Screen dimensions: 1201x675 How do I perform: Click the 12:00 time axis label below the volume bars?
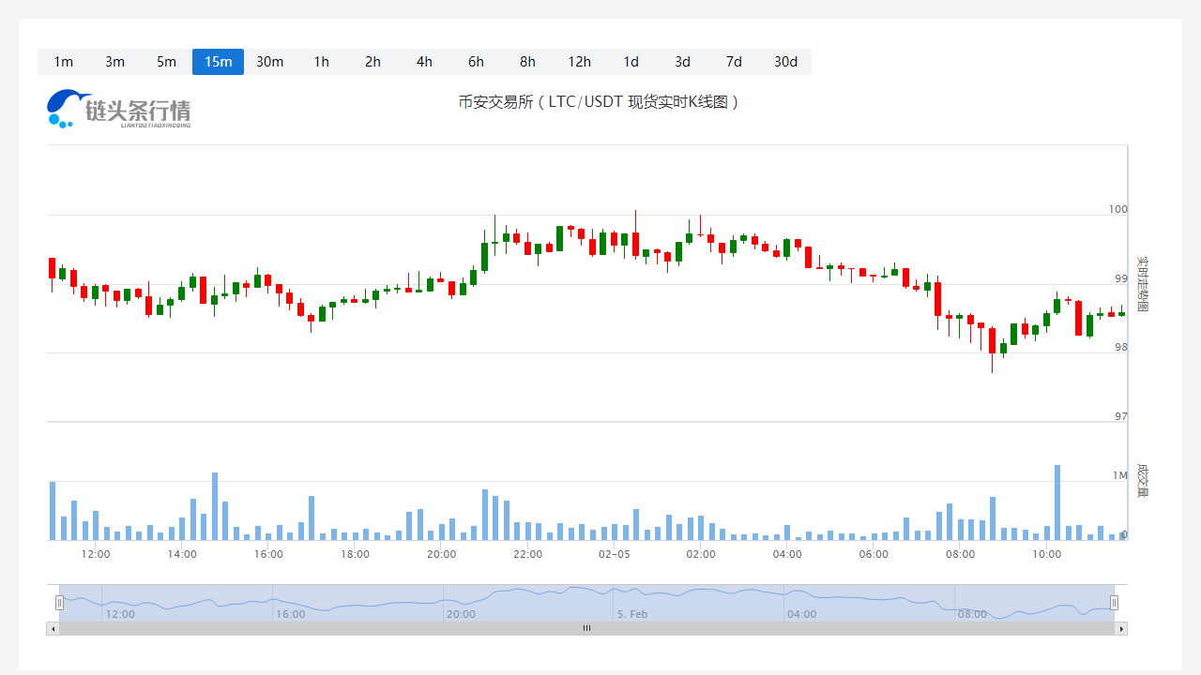[96, 554]
